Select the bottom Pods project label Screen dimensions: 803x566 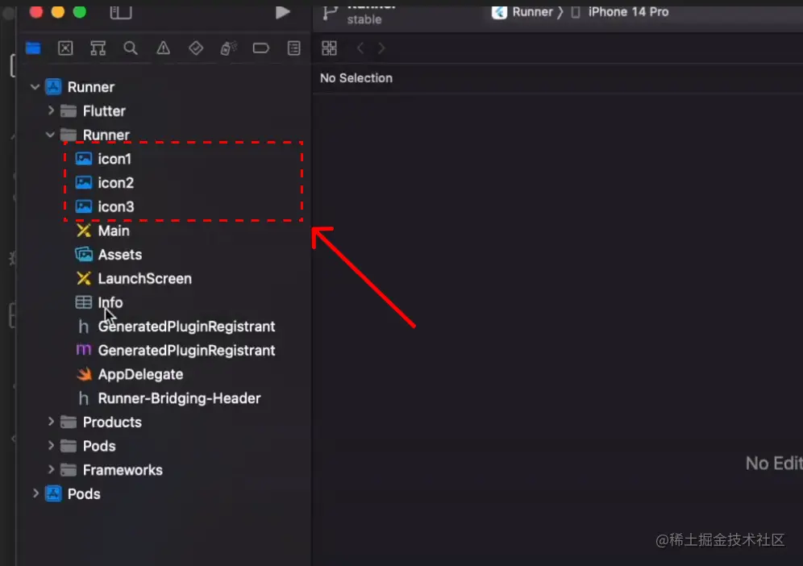pyautogui.click(x=84, y=493)
